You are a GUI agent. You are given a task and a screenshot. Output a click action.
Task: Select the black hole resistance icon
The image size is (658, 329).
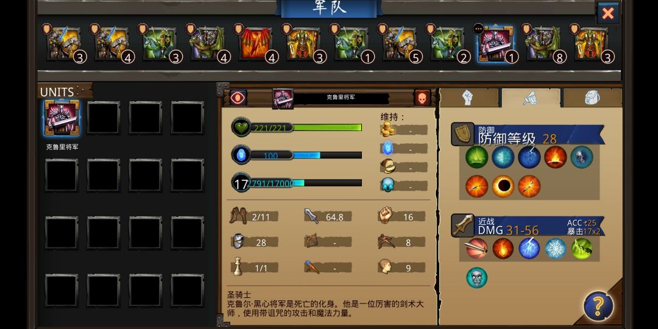(503, 186)
